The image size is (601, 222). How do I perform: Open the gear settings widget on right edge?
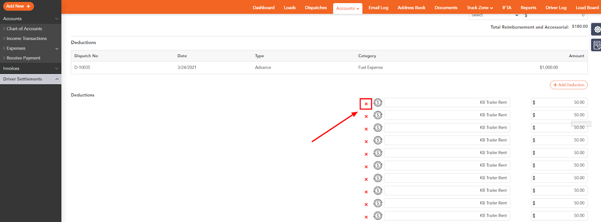click(x=596, y=29)
